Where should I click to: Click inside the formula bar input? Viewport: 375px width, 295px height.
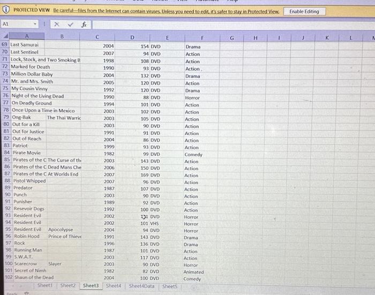point(233,25)
